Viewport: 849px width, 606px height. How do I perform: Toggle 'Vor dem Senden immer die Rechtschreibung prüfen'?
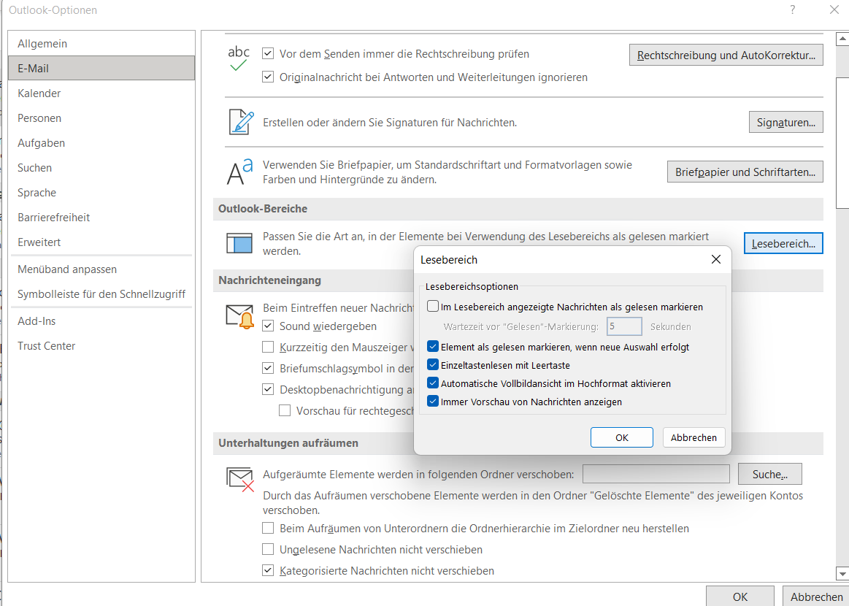[267, 53]
